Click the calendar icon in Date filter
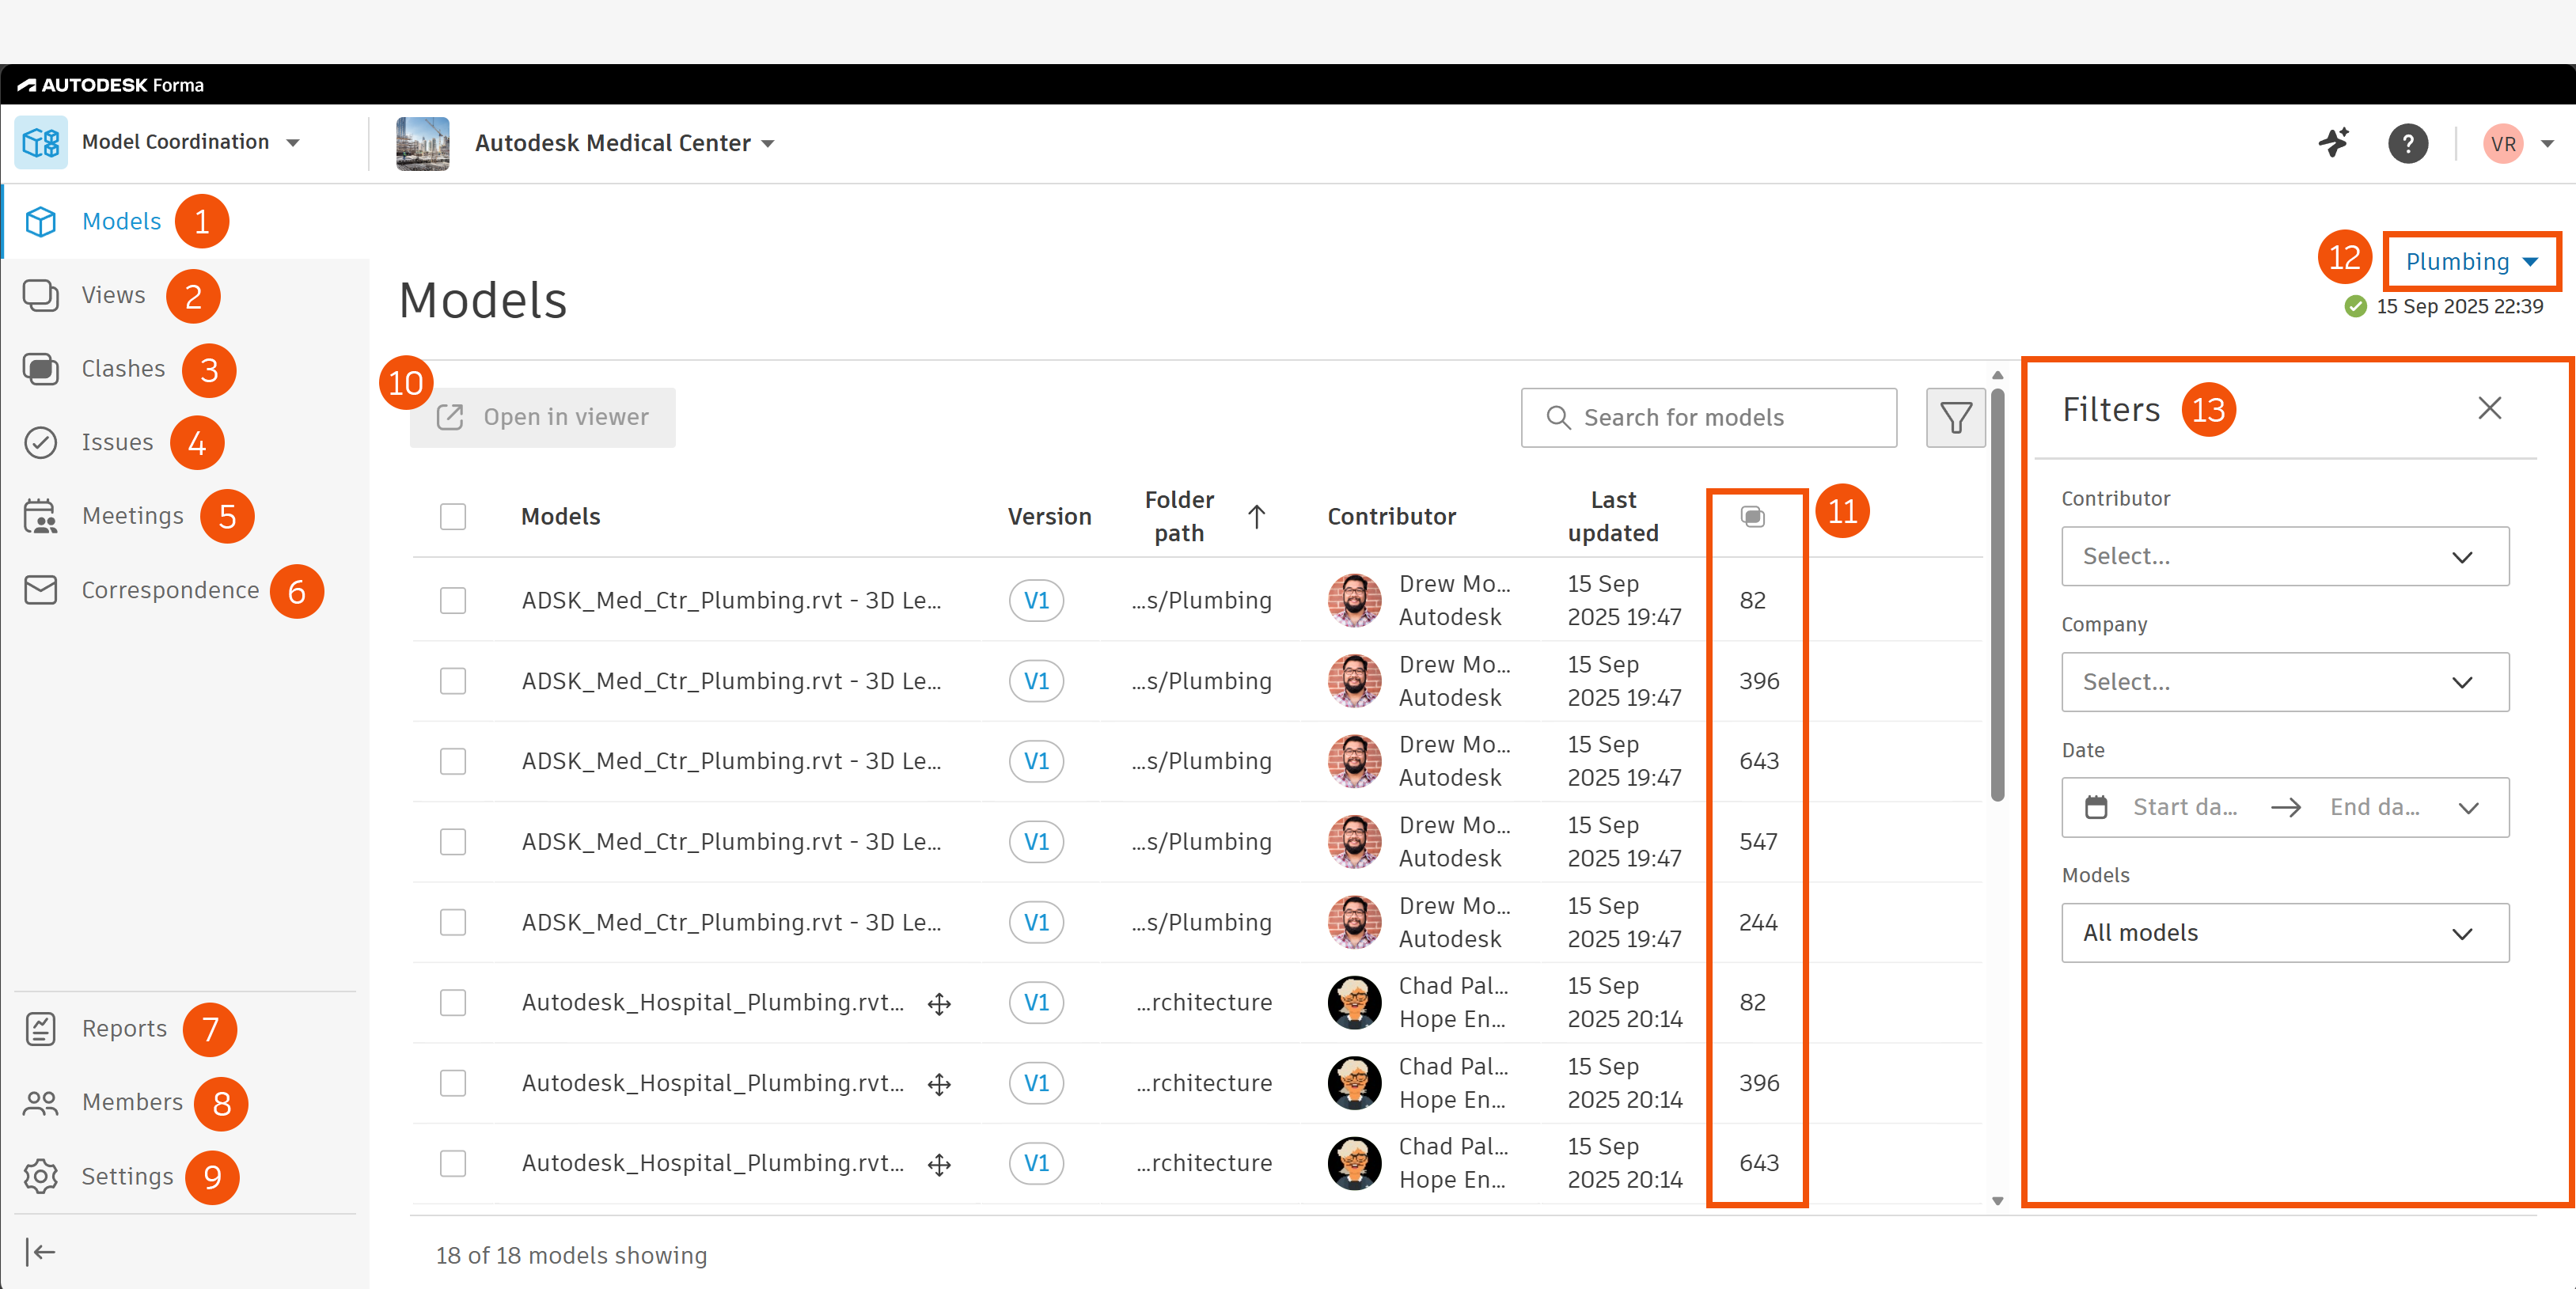This screenshot has width=2576, height=1289. click(x=2096, y=807)
